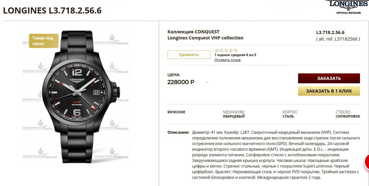Click the Longines official retailer logo
The image size is (369, 186).
[349, 7]
